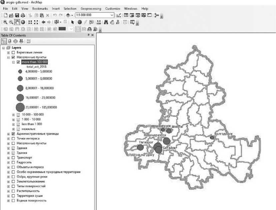Go back to previous extent

coord(43,22)
